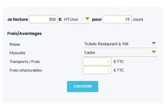The width and height of the screenshot is (165, 110).
Task: Click the CALCULER button
Action: pos(82,86)
